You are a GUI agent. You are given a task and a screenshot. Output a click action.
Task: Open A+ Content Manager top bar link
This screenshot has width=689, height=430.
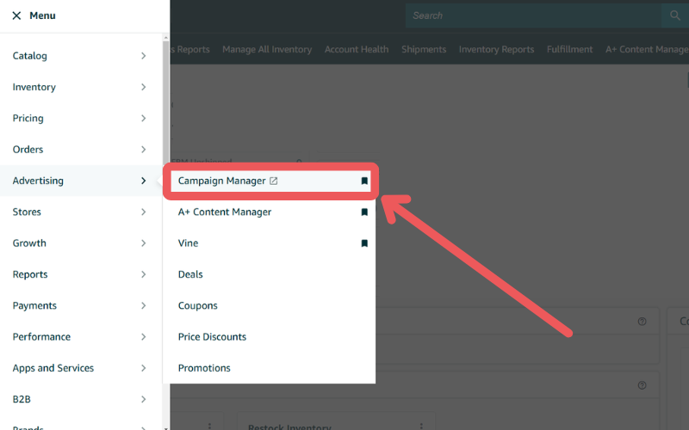click(647, 50)
